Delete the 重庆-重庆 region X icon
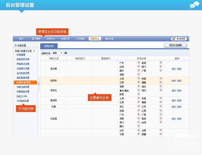The image size is (202, 155). [x=139, y=90]
